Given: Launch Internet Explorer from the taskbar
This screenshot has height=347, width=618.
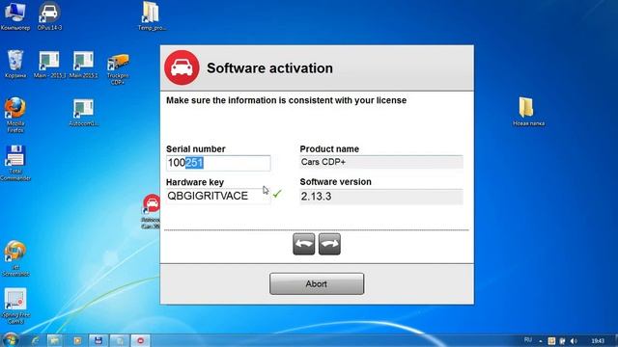Looking at the screenshot, I should pyautogui.click(x=36, y=340).
